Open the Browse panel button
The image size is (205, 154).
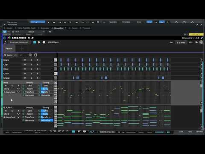point(200,132)
